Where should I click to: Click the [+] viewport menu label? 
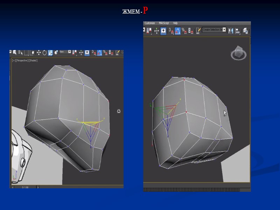14,61
